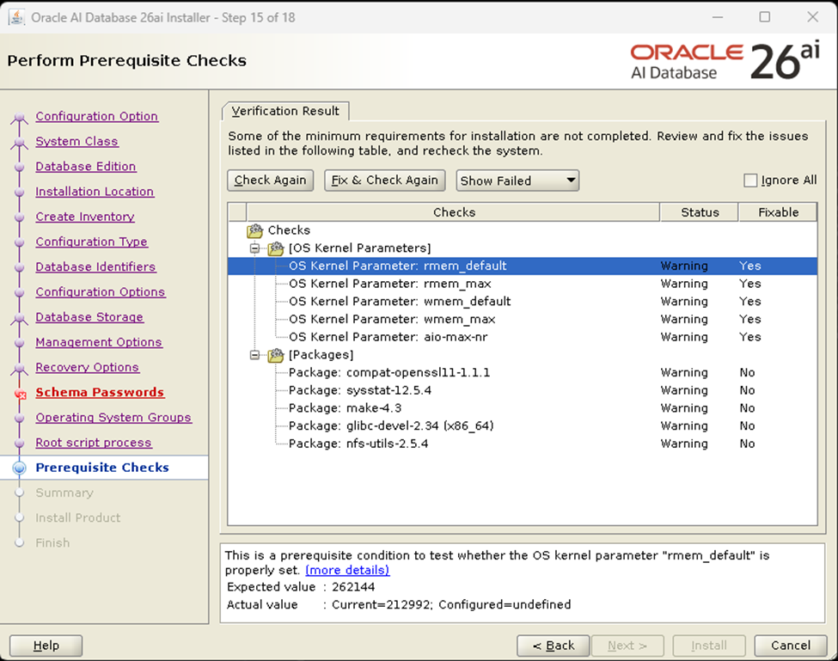The image size is (838, 661).
Task: Click the Configuration Option step marker icon
Action: (19, 117)
